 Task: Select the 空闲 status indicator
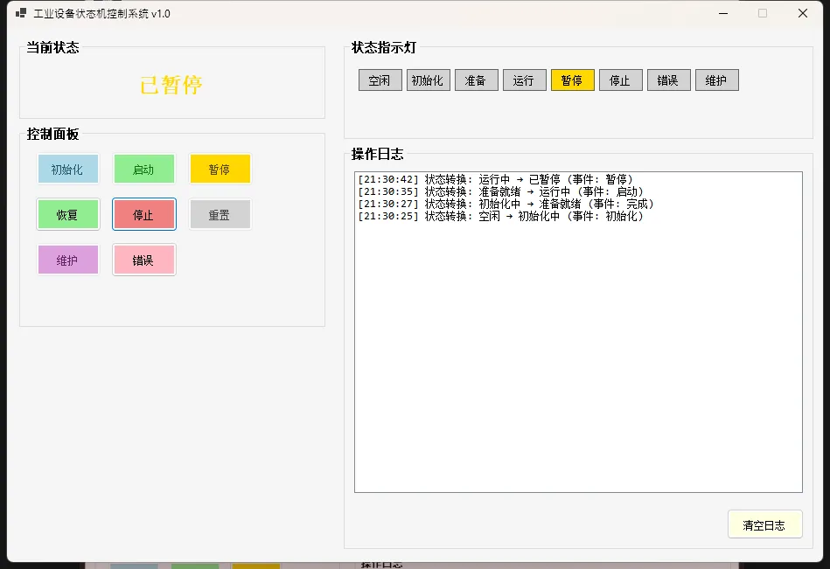tap(380, 80)
